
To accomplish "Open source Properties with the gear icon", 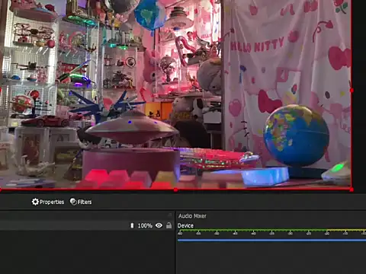I will pyautogui.click(x=48, y=202).
